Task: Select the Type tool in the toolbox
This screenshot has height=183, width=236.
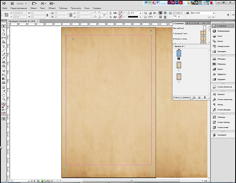Action: [4, 46]
